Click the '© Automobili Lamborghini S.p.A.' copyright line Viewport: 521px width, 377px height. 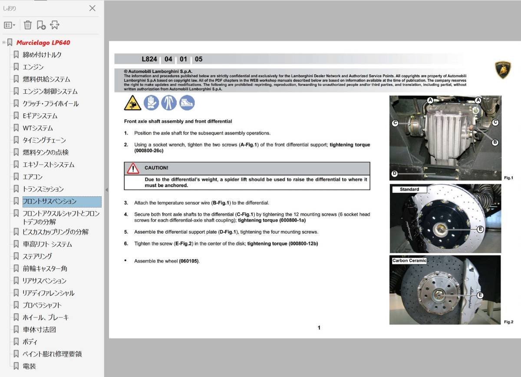click(x=158, y=71)
